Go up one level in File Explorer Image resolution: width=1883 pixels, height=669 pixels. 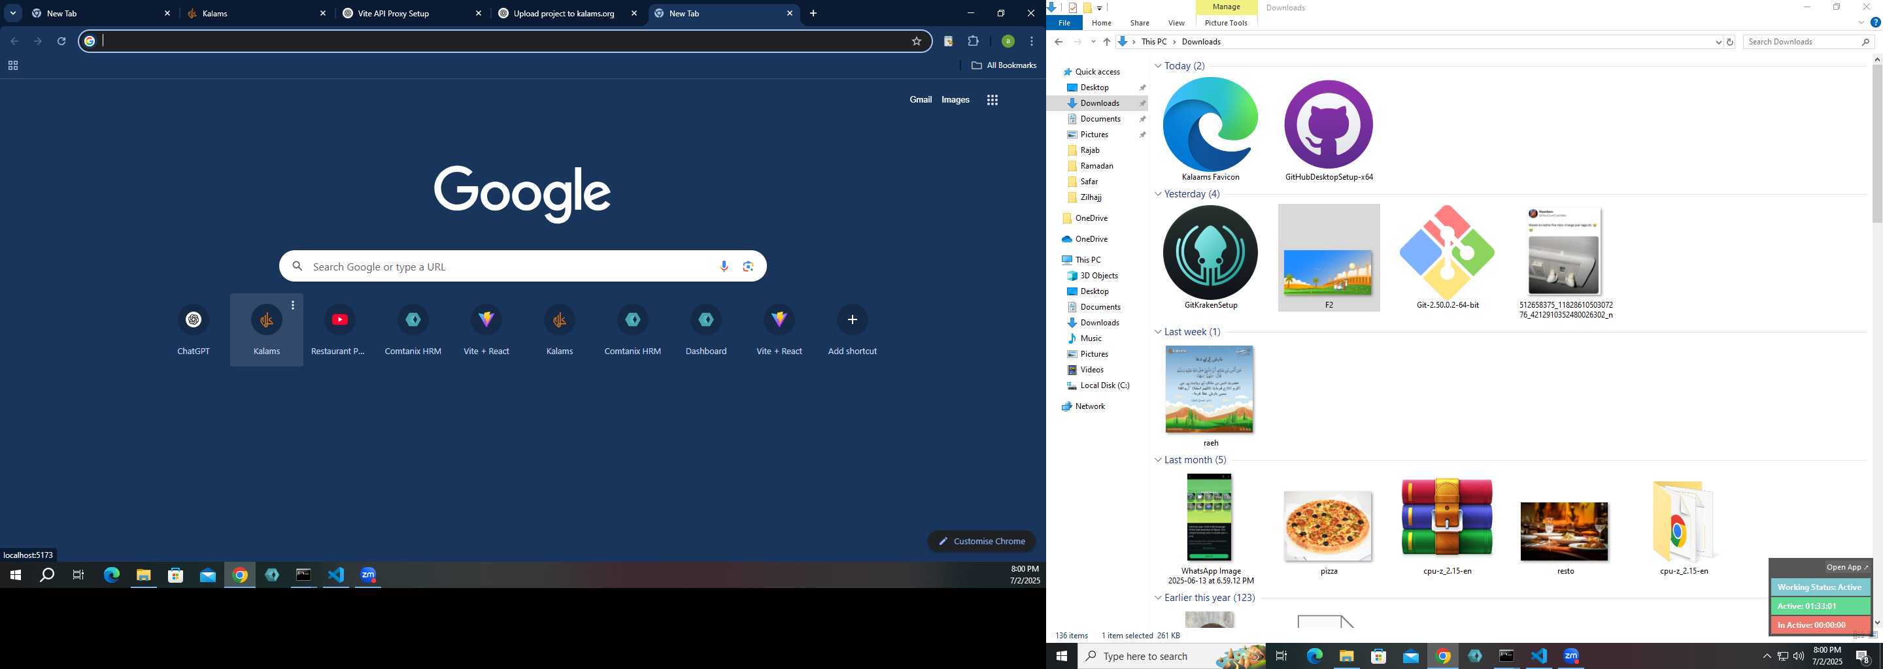tap(1107, 42)
